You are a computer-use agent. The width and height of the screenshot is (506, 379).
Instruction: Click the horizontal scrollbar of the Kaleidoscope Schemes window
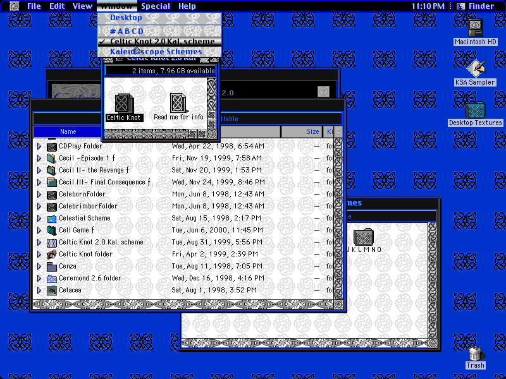[x=305, y=342]
